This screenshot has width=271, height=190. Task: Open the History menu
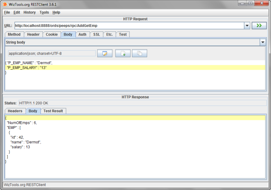point(29,12)
